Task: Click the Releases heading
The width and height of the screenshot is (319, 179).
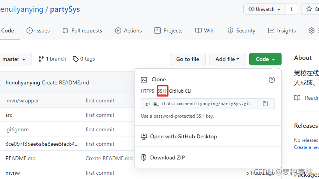Action: (306, 126)
